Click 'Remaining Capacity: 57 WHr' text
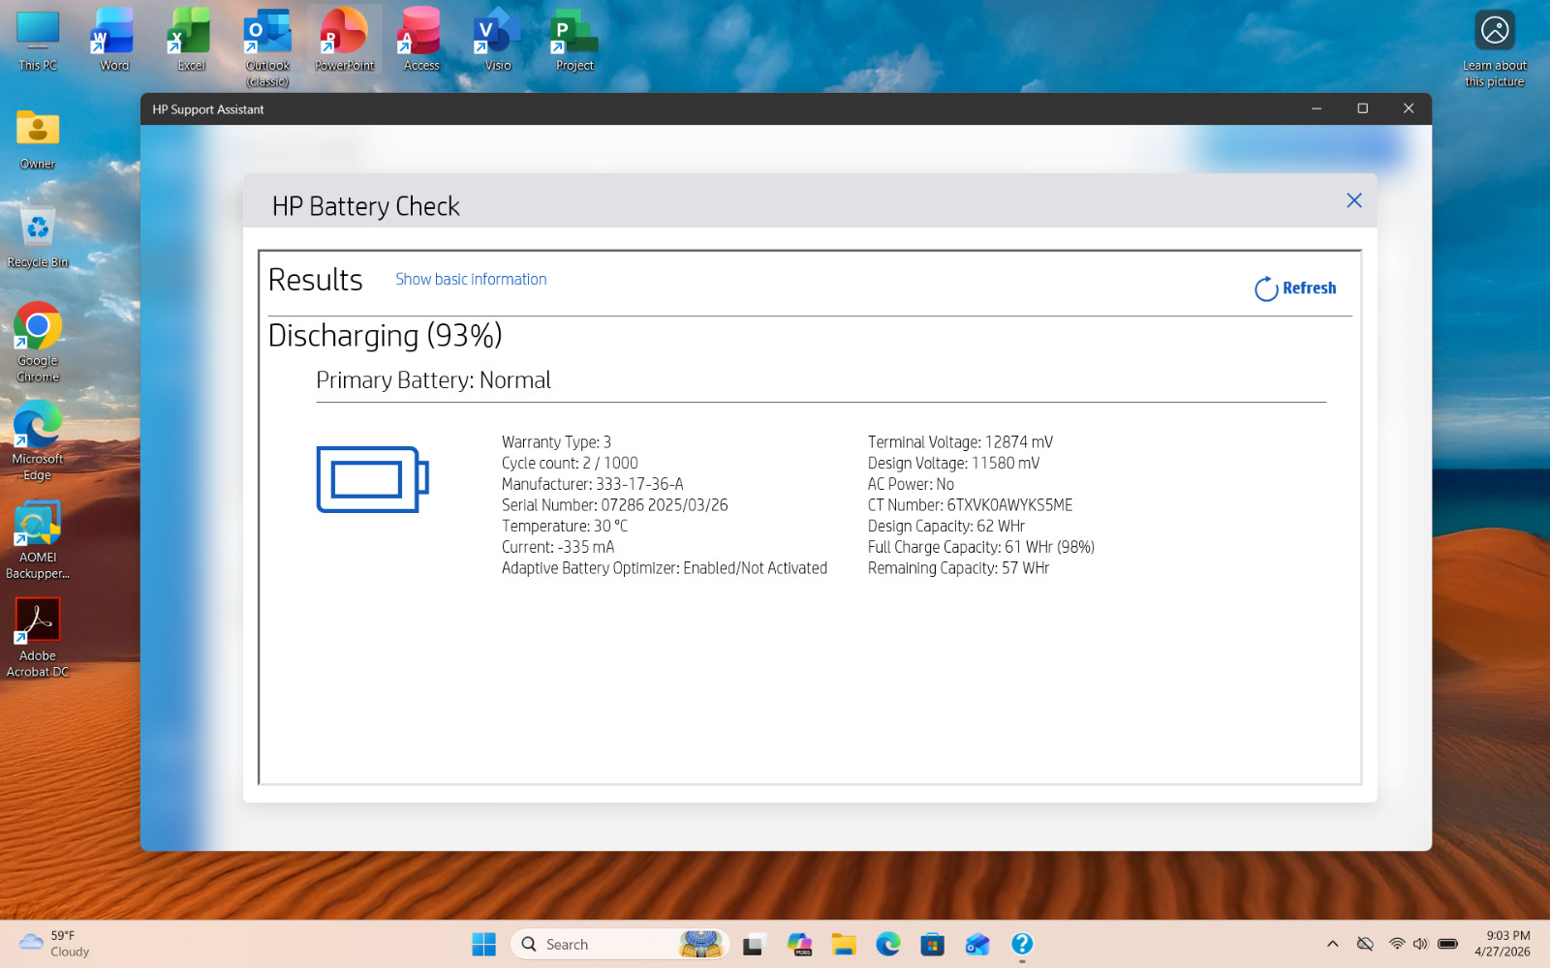 tap(958, 568)
